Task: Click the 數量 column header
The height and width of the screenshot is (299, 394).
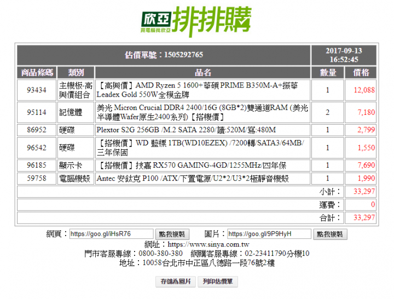Action: pyautogui.click(x=328, y=73)
